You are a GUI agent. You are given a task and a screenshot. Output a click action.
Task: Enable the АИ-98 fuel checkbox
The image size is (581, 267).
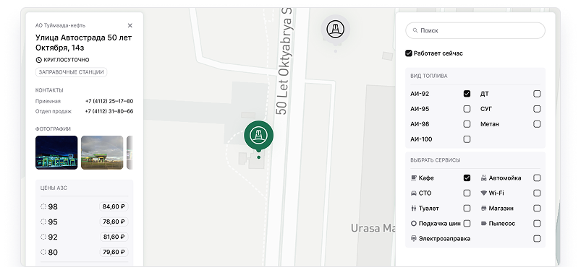(467, 124)
